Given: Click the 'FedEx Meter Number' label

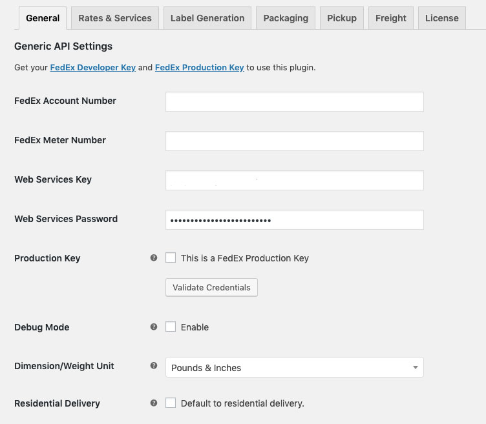Looking at the screenshot, I should tap(60, 140).
